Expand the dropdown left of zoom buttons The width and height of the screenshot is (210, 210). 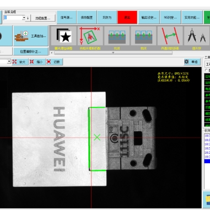pyautogui.click(x=9, y=62)
